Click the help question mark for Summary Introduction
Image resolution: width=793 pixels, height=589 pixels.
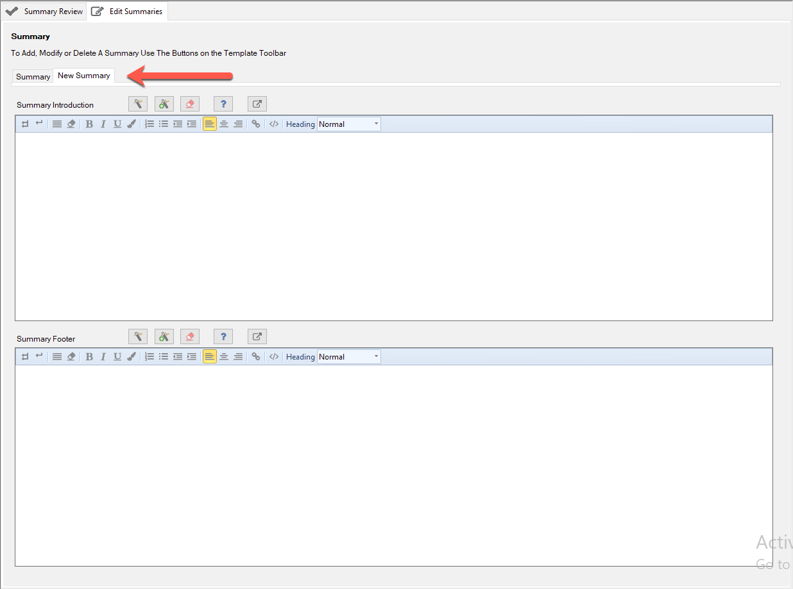pyautogui.click(x=223, y=104)
